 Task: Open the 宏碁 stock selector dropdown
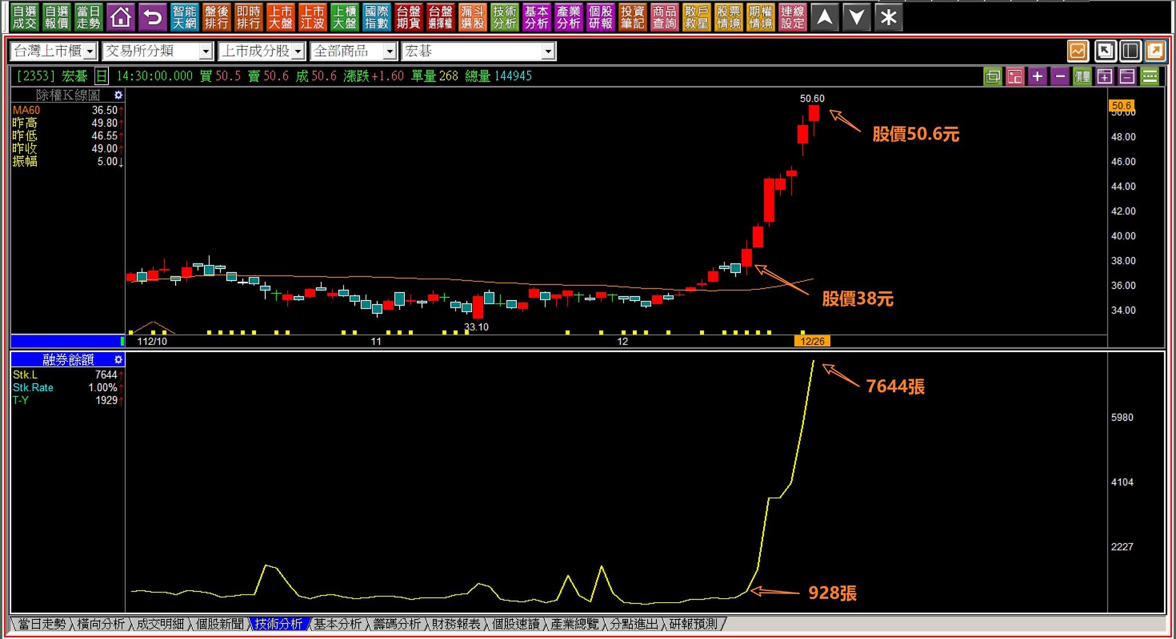coord(548,52)
